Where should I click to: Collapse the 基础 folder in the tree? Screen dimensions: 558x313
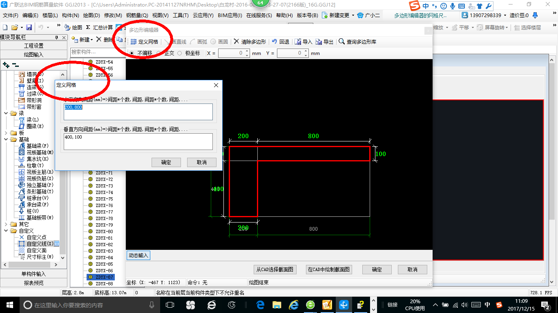(x=6, y=139)
